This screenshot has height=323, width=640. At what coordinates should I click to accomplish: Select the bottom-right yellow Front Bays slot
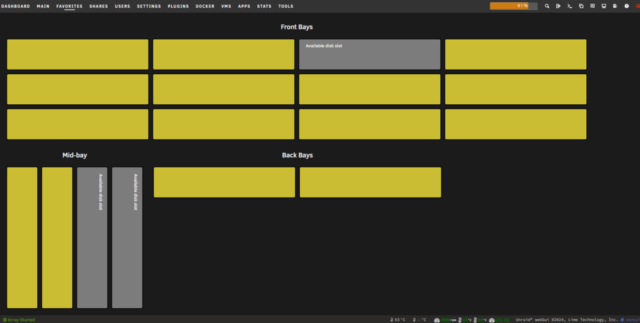pos(515,124)
